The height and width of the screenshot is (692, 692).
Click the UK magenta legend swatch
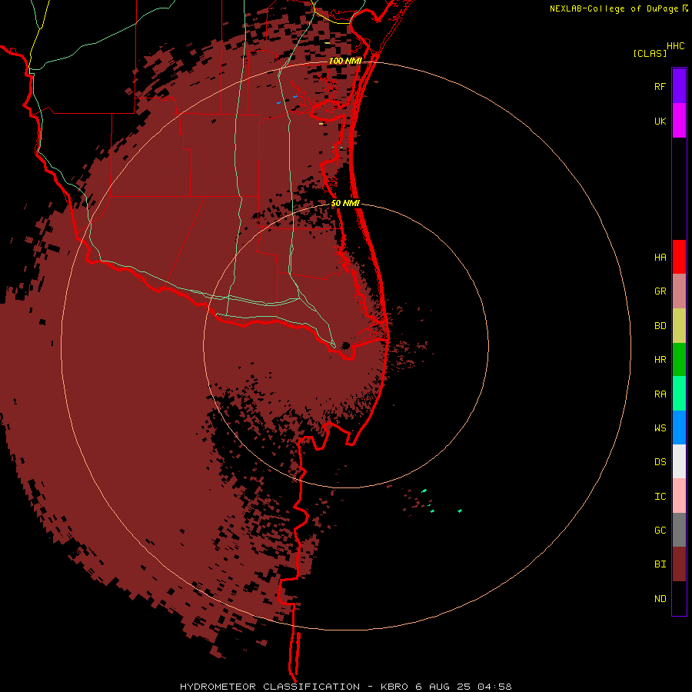(x=679, y=121)
